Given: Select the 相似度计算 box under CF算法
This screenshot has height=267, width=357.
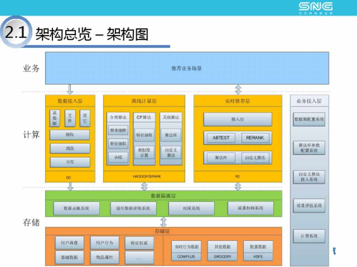Looking at the screenshot, I should (x=144, y=152).
